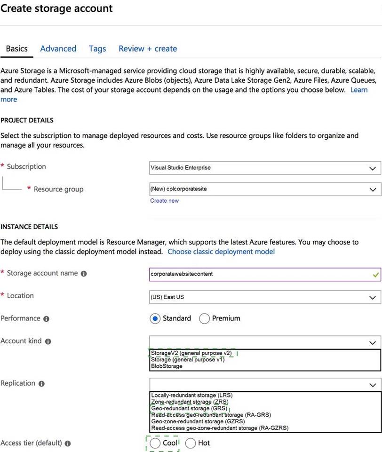This screenshot has height=452, width=382.
Task: Click info icon beside Performance label
Action: click(x=46, y=319)
